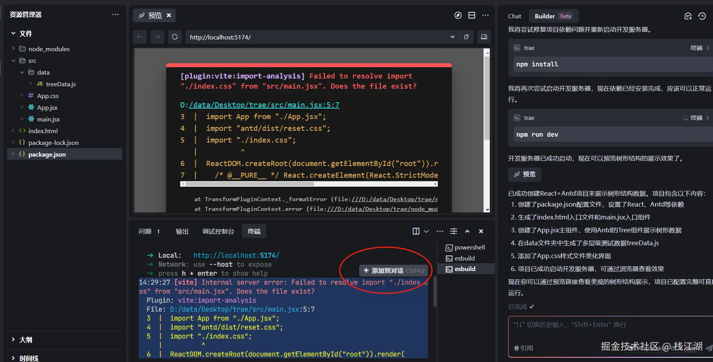The height and width of the screenshot is (362, 713).
Task: Click the preview scrollbar down arrow
Action: (x=487, y=210)
